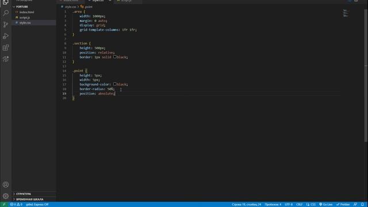Click Prettier in the status bar
368x207 pixels.
click(343, 205)
